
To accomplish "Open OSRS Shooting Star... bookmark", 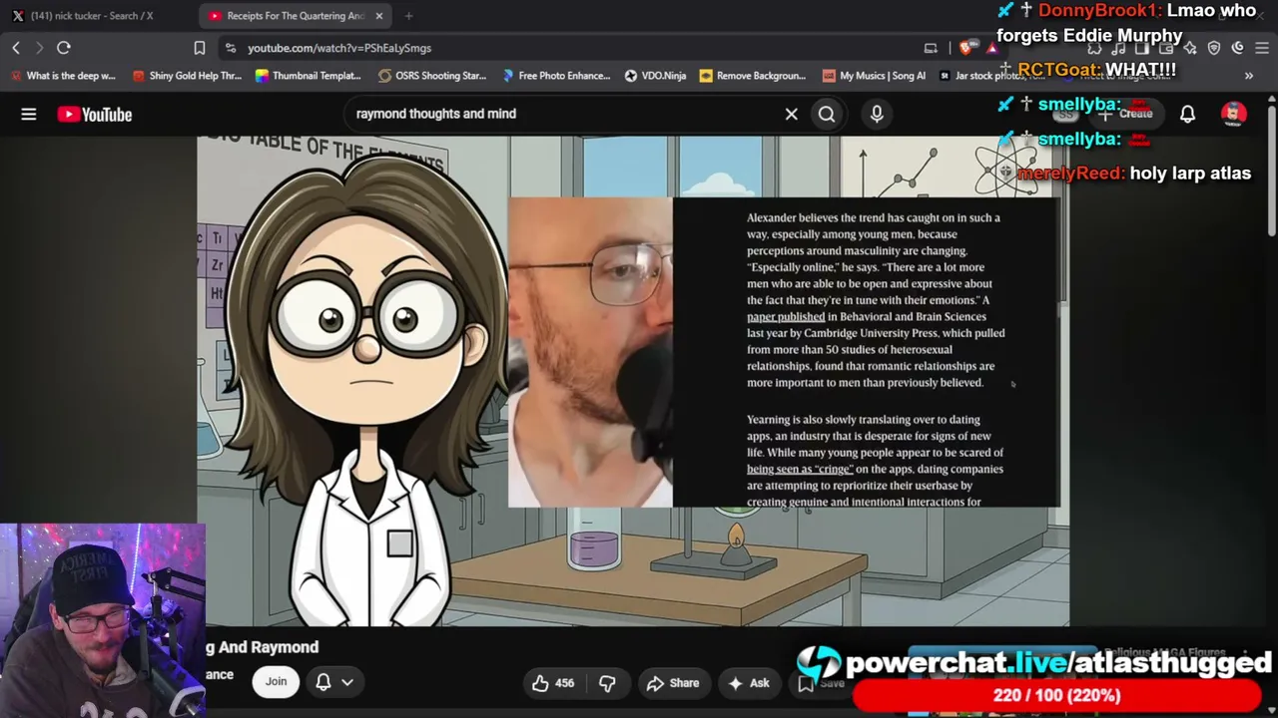I will [x=432, y=76].
